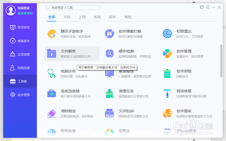Click 软件行为，了如指掌 description text
226x141 pixels.
(x=190, y=37)
